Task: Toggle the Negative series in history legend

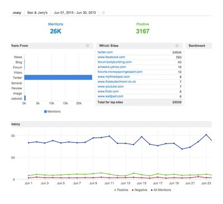Action: coord(140,190)
